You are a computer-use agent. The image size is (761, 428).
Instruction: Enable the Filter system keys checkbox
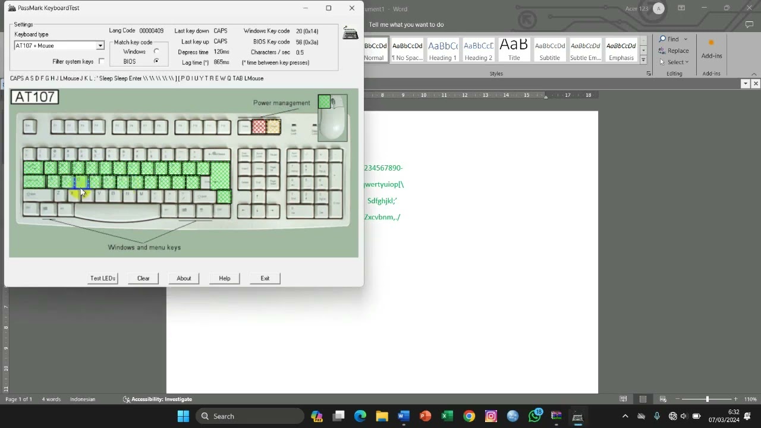102,61
